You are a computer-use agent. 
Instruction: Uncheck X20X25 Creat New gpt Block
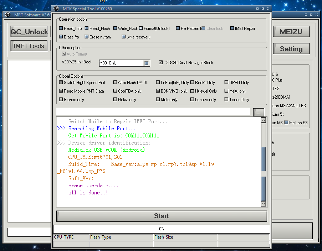tap(161, 62)
